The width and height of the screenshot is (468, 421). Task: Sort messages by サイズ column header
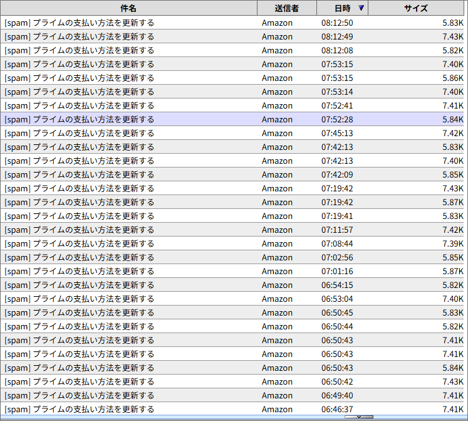416,8
